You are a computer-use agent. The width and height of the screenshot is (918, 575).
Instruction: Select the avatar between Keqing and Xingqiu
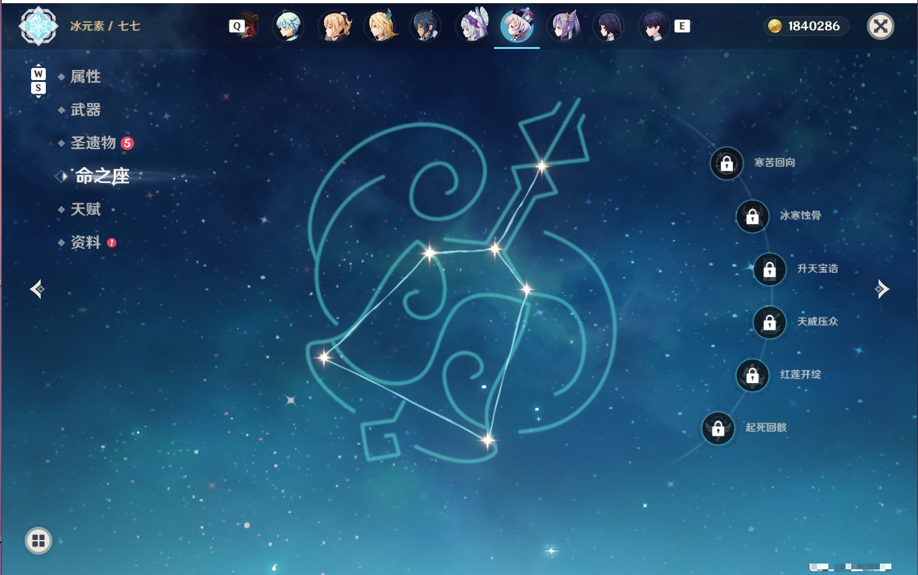pyautogui.click(x=608, y=27)
